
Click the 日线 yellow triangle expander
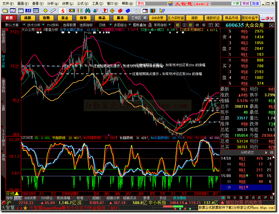click(17, 194)
